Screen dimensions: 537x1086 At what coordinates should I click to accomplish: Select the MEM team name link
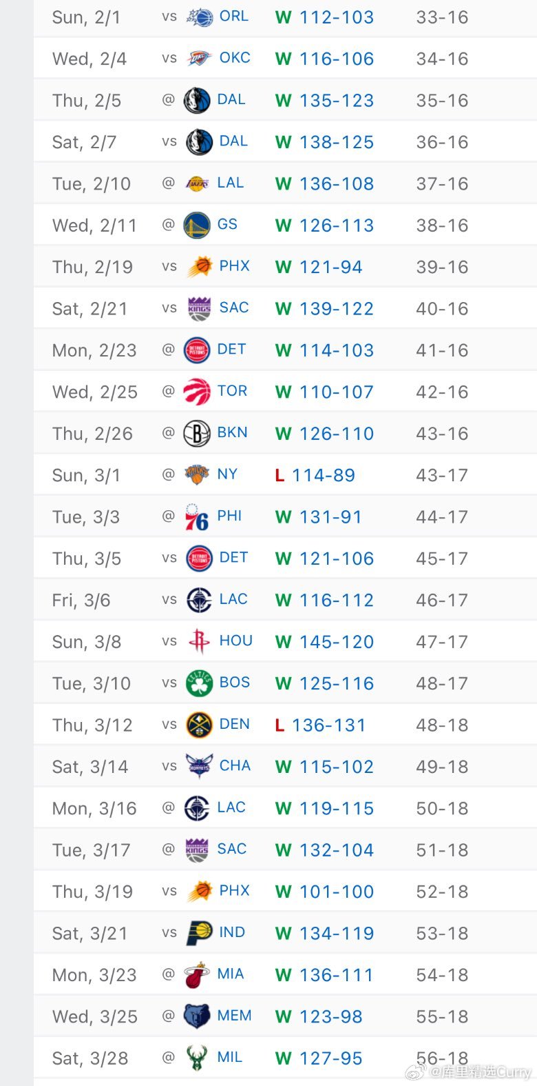pos(234,1016)
